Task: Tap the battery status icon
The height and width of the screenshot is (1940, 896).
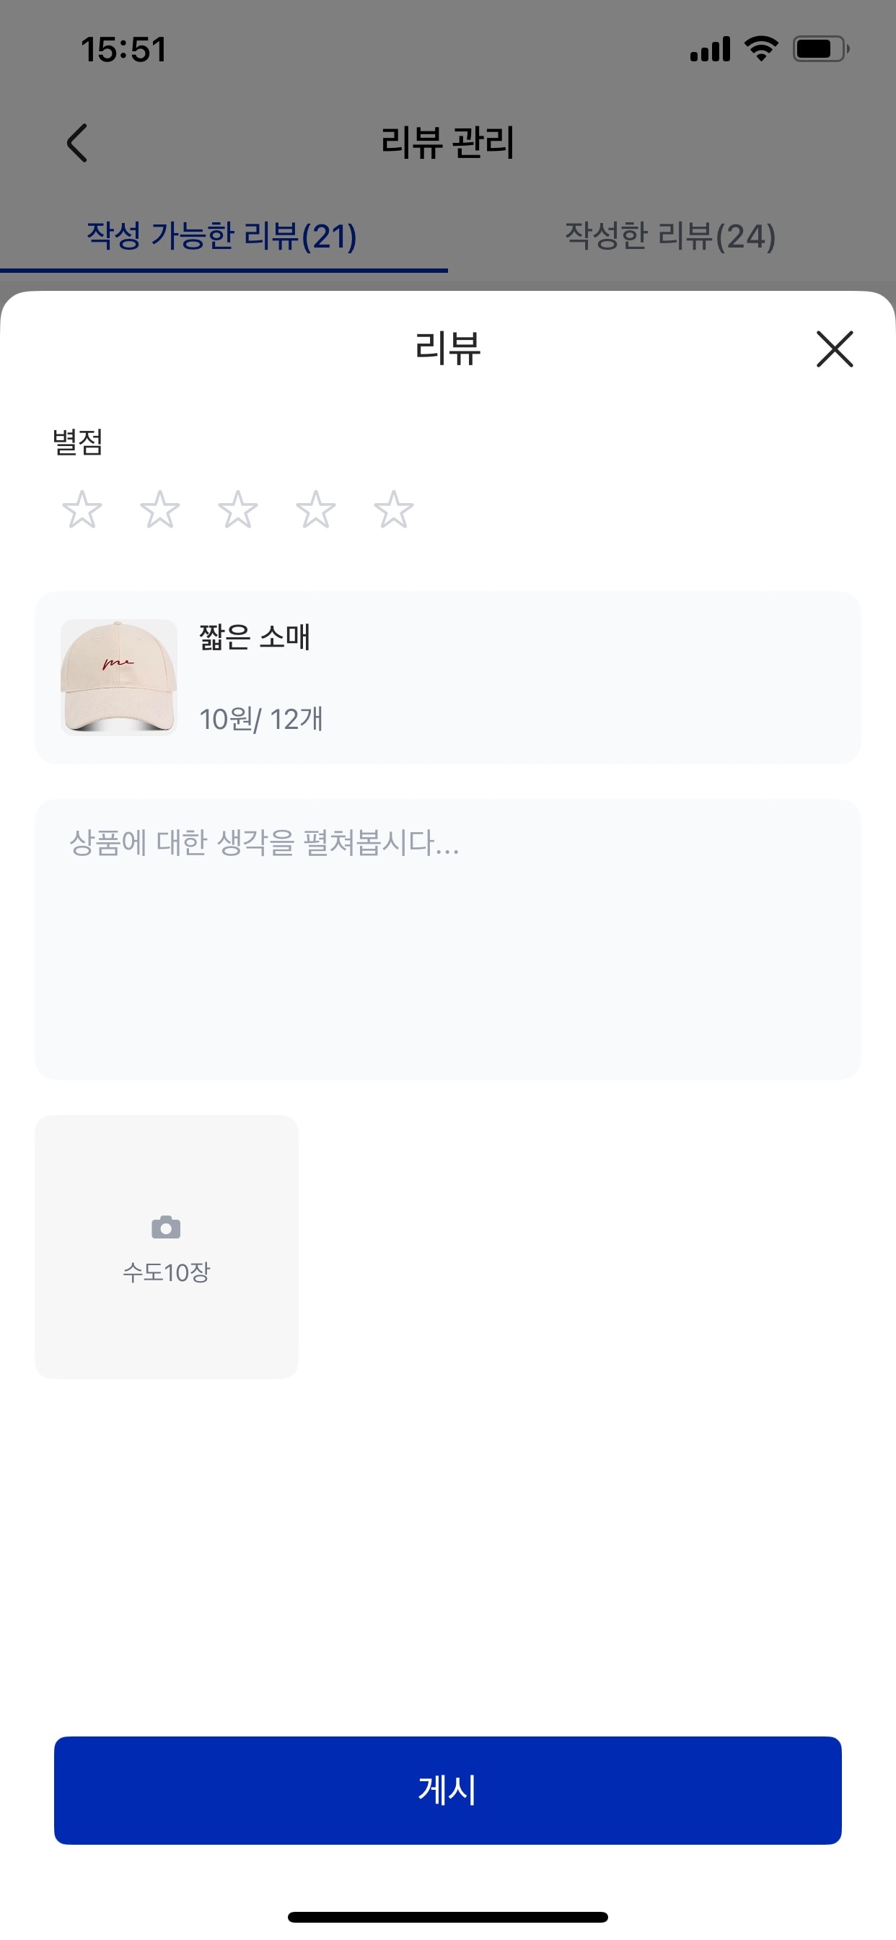Action: coord(820,50)
